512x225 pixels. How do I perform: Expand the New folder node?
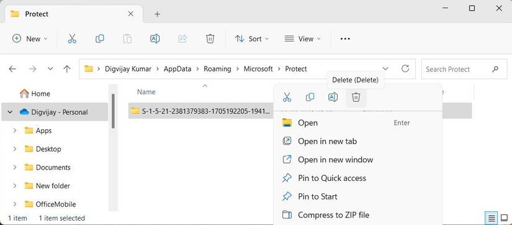click(x=15, y=186)
